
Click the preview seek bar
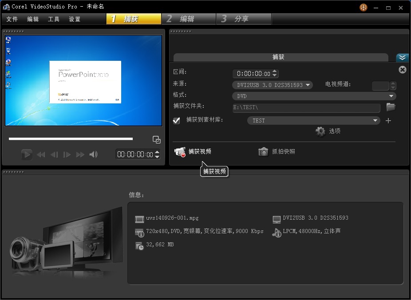pyautogui.click(x=71, y=139)
